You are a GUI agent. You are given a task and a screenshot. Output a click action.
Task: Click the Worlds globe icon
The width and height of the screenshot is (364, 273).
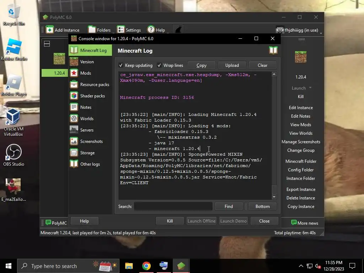[x=74, y=119]
